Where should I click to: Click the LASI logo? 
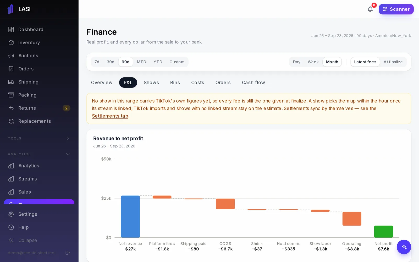click(x=19, y=9)
